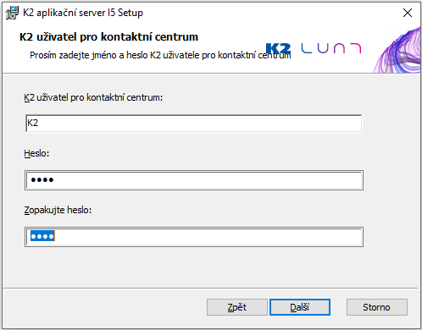The height and width of the screenshot is (330, 422).
Task: Click the 'Zopakujte heslo:' label
Action: coord(58,210)
